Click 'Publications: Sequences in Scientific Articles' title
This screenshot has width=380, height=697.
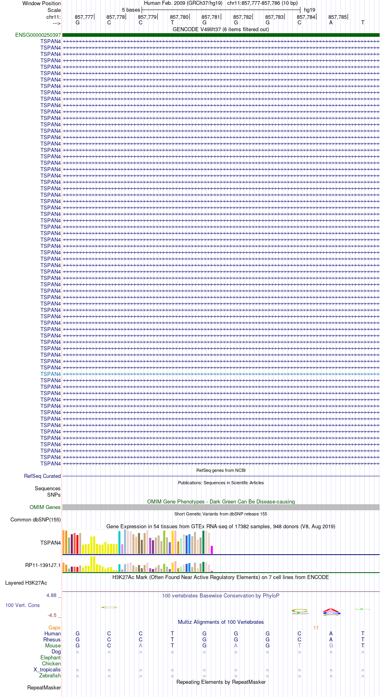tap(221, 483)
